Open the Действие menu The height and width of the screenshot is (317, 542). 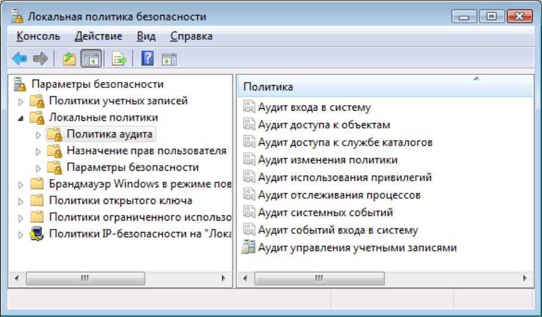coord(98,36)
